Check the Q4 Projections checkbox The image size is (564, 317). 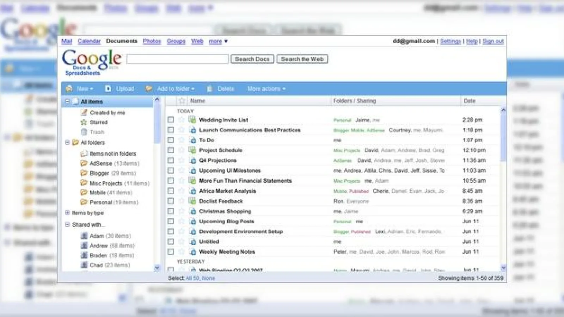(171, 160)
